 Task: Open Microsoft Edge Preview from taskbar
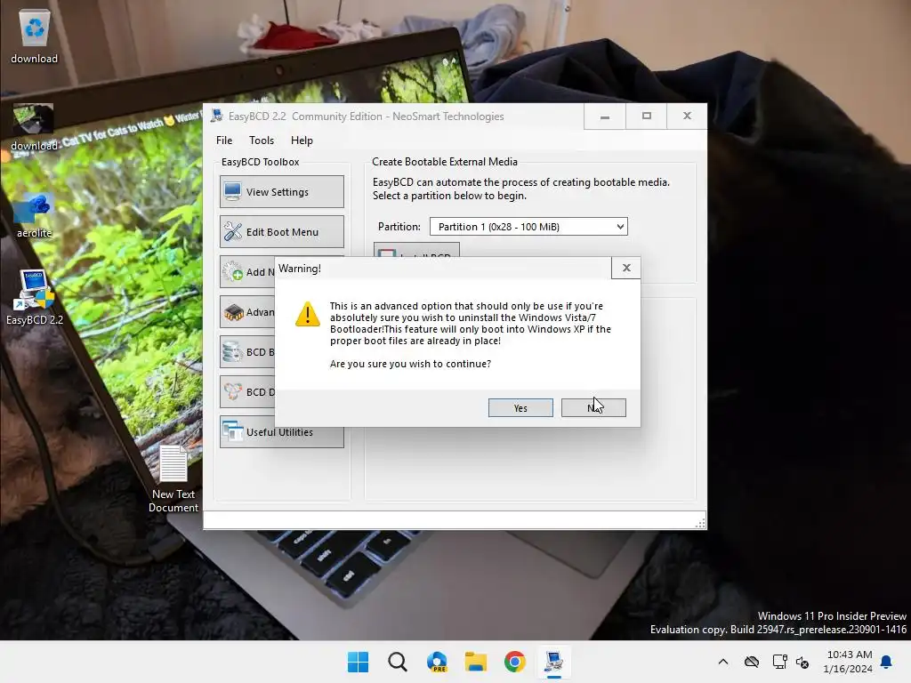pos(437,662)
